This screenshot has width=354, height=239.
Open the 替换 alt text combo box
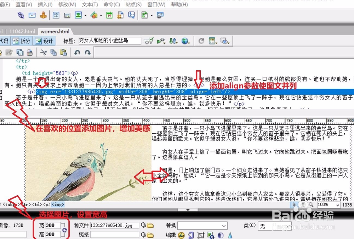click(x=202, y=226)
